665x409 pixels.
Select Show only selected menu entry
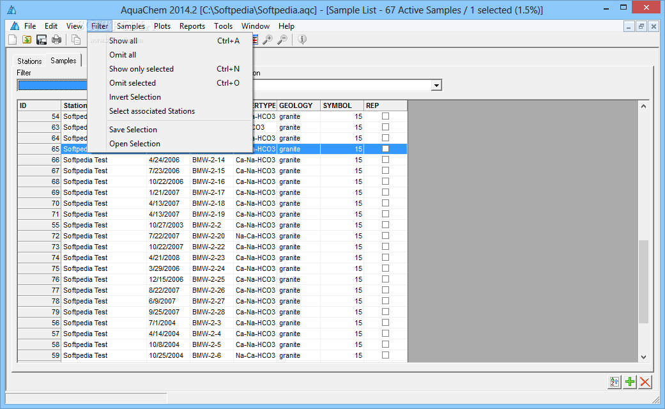(x=170, y=69)
